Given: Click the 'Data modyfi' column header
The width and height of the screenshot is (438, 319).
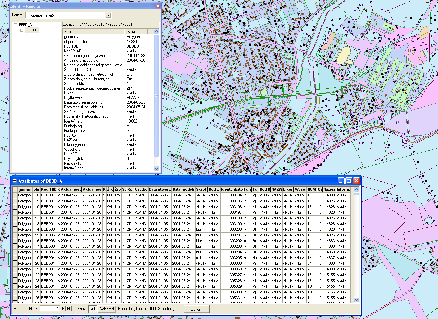Looking at the screenshot, I should [x=183, y=189].
